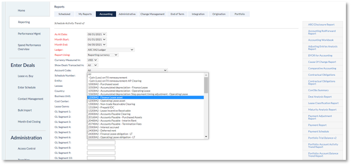The width and height of the screenshot is (351, 165).
Task: Select 1310842 - Prepaid IDC option
Action: (x=146, y=107)
